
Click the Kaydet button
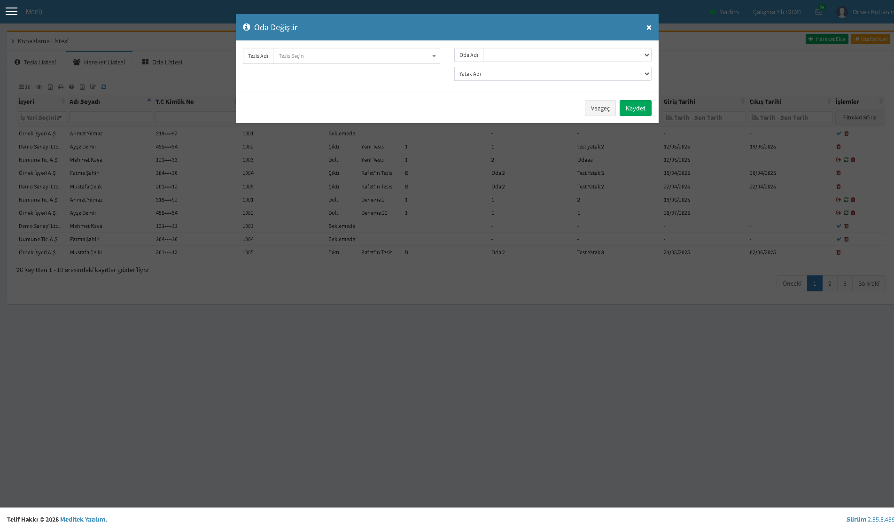635,108
